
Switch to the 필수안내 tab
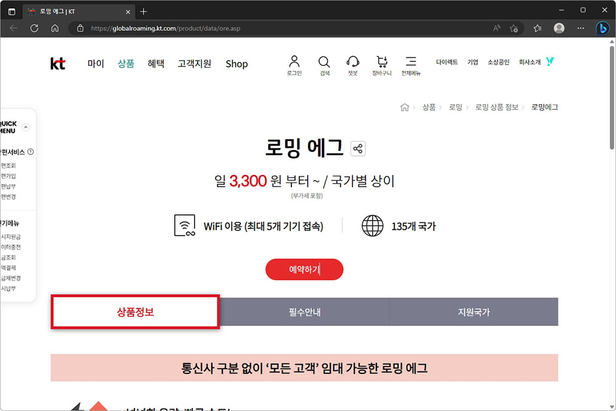304,312
